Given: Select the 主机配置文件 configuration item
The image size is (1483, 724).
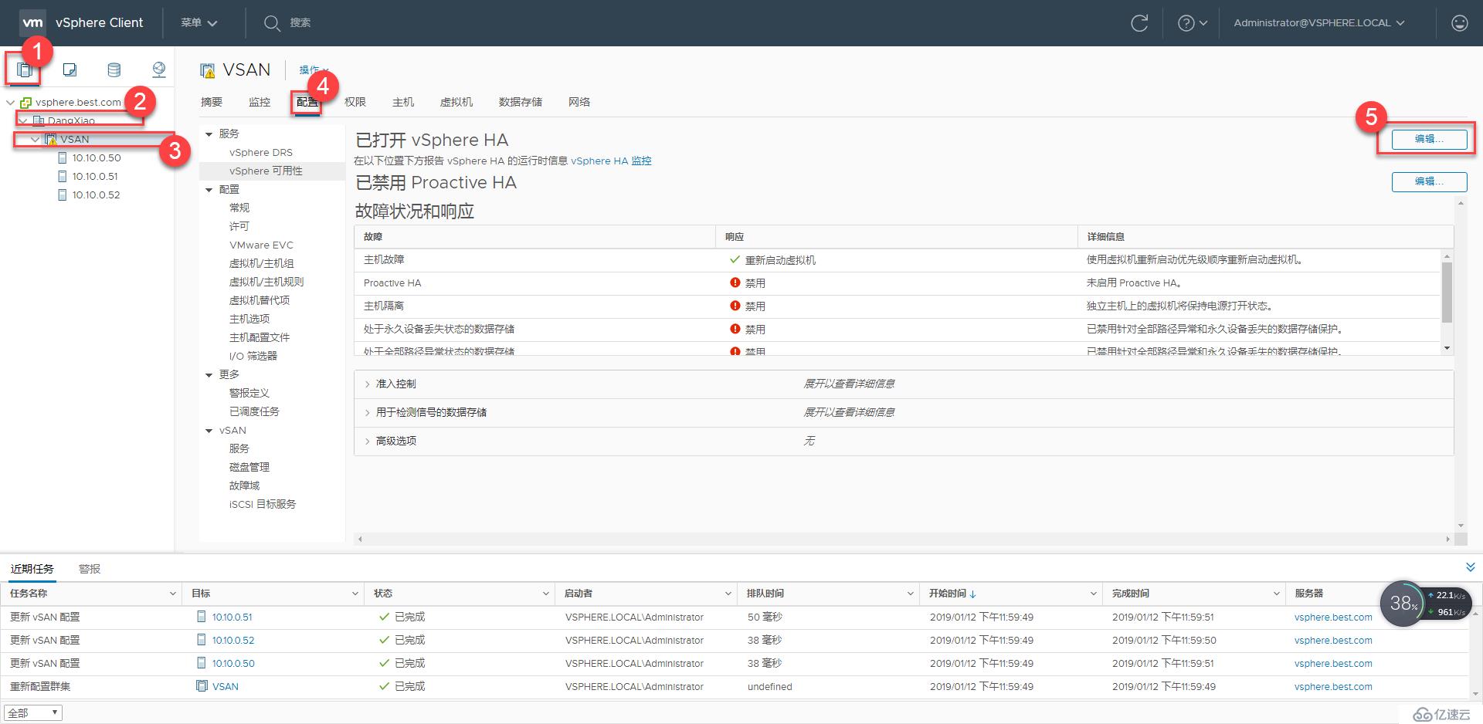Looking at the screenshot, I should point(260,337).
